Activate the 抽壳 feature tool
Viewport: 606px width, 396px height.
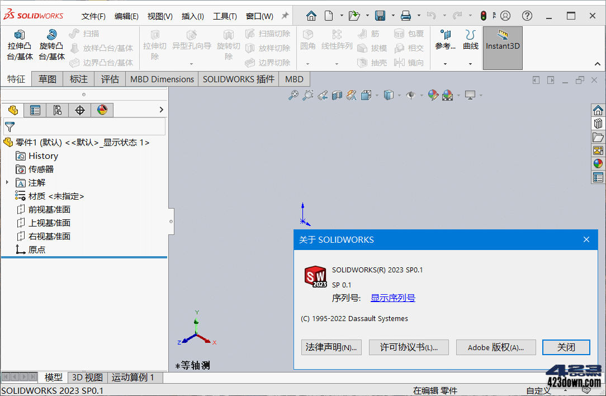tap(372, 62)
